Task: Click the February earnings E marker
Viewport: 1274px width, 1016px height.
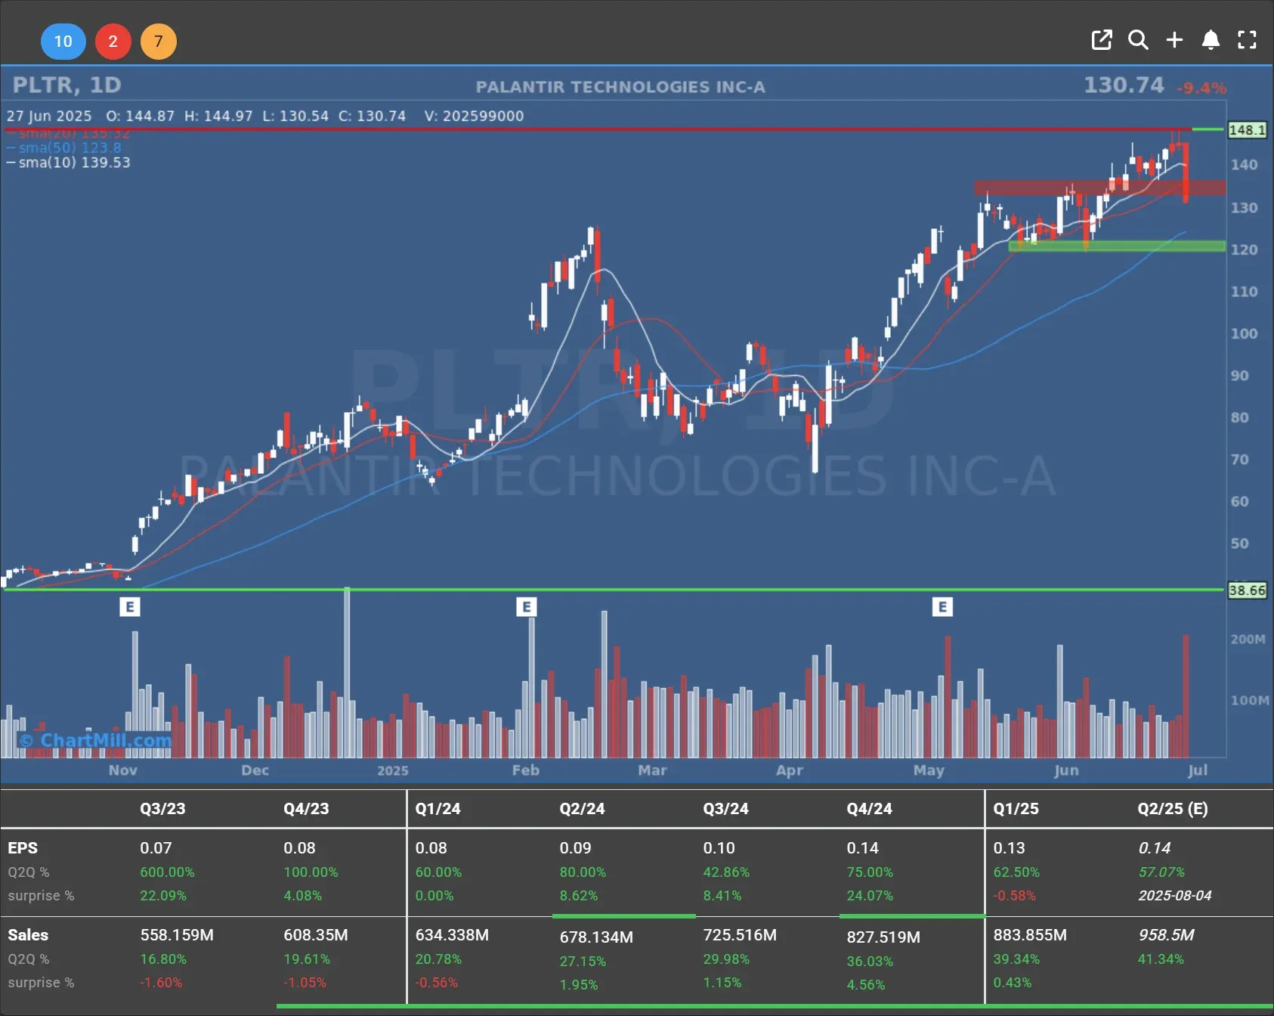Action: click(x=526, y=606)
